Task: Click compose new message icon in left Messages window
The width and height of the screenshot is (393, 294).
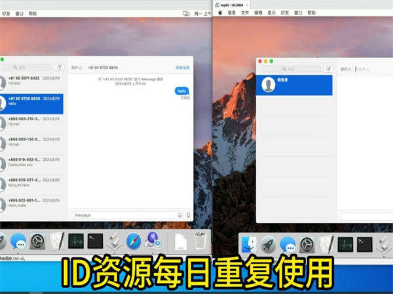Action: click(x=59, y=67)
